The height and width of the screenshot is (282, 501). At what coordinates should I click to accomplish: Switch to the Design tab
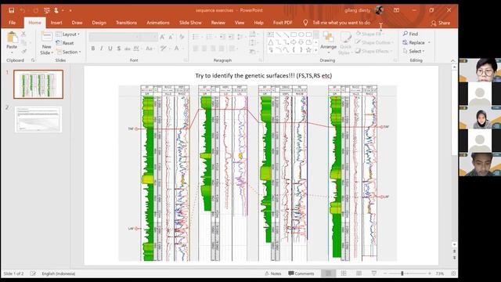99,23
